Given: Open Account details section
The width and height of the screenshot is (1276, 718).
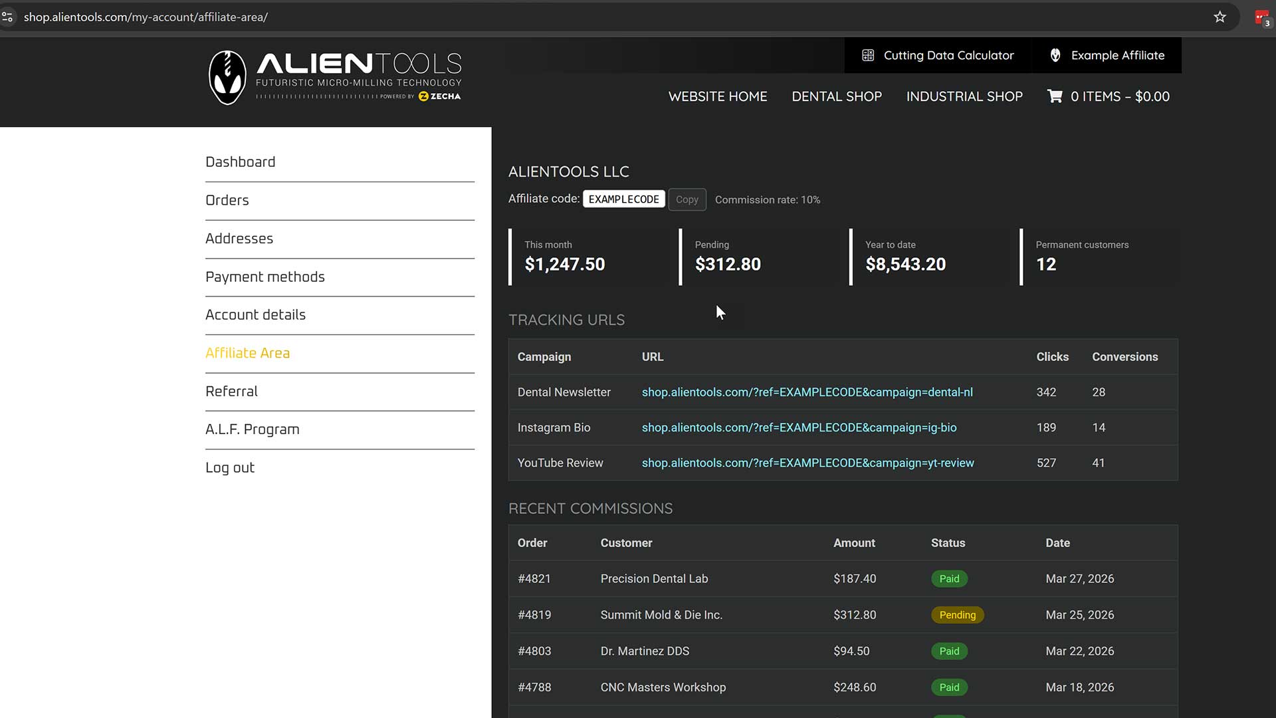Looking at the screenshot, I should click(x=255, y=315).
